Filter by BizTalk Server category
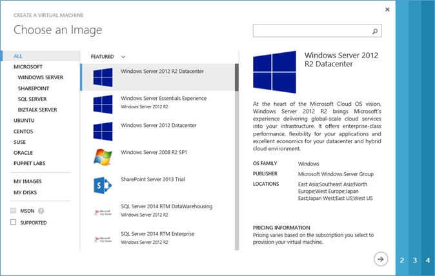The height and width of the screenshot is (276, 435). click(37, 110)
